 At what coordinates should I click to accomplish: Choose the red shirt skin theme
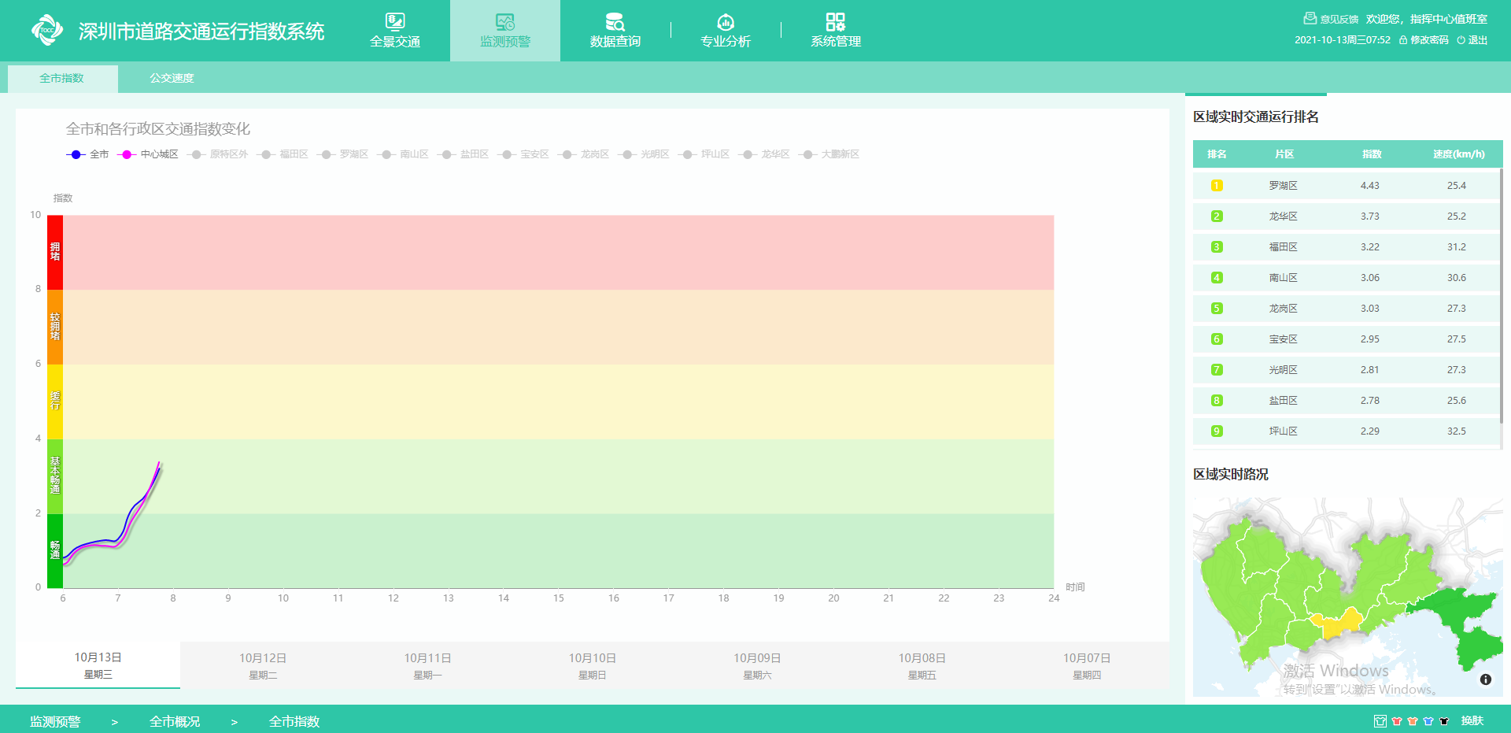[1397, 721]
